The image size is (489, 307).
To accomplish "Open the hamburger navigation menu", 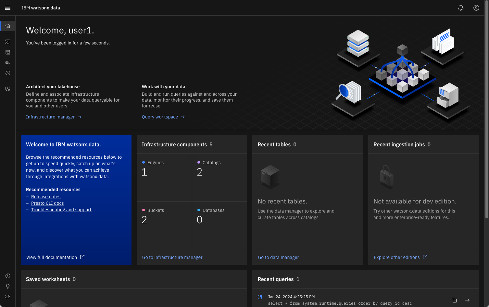I will pyautogui.click(x=8, y=8).
